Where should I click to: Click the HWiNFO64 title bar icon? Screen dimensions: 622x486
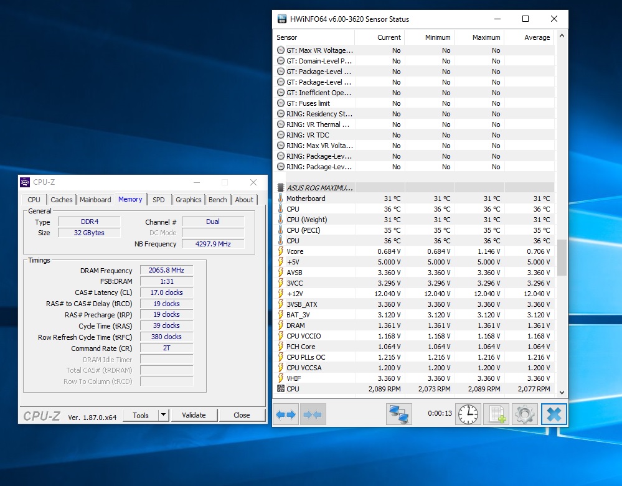[281, 19]
